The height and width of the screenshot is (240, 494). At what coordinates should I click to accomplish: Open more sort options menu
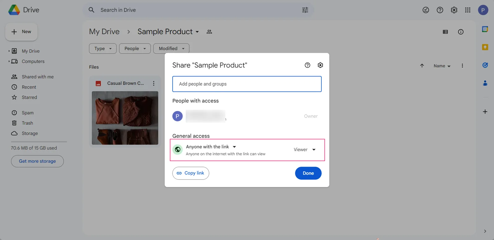point(462,66)
